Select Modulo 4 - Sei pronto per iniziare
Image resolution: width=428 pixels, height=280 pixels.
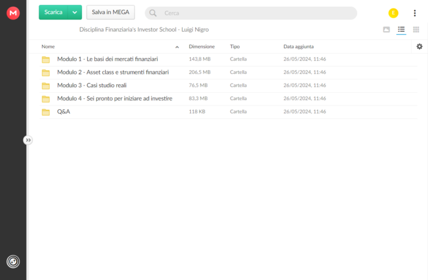(x=115, y=98)
